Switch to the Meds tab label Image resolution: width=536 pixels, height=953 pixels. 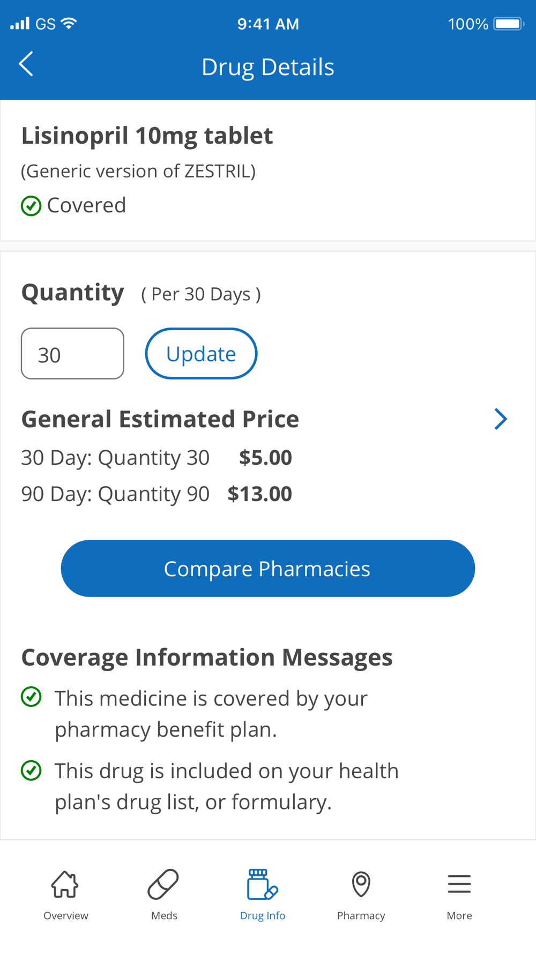164,915
